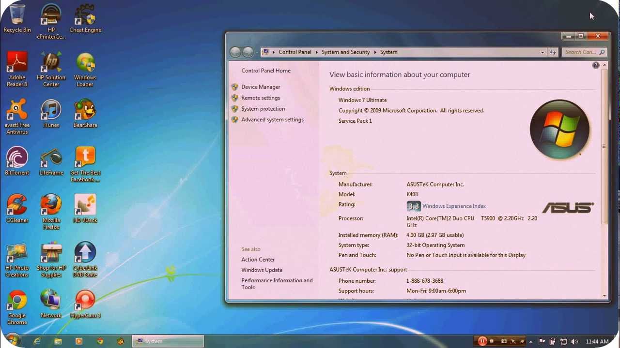Open Get The Best Facebook shortcut
This screenshot has width=620, height=348.
click(85, 164)
